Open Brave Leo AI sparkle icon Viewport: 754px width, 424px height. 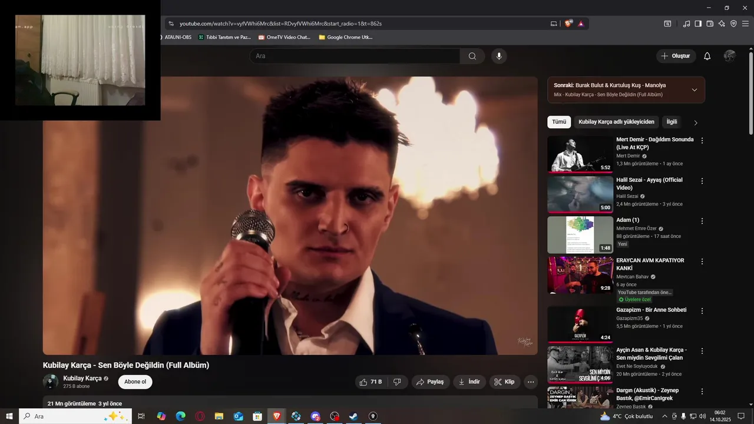(x=722, y=24)
